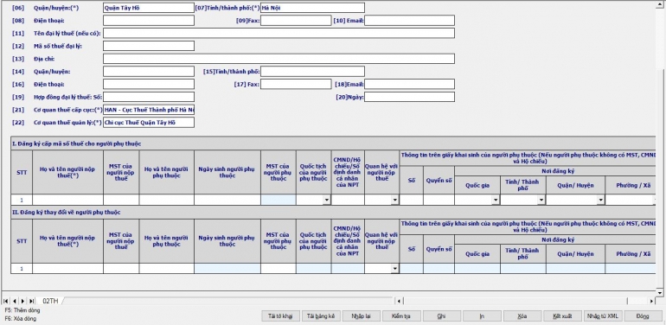The height and width of the screenshot is (325, 666).
Task: Click the Tải bảng kê button
Action: (321, 316)
